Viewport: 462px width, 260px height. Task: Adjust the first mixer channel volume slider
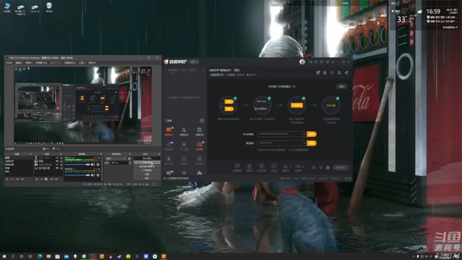(x=77, y=165)
